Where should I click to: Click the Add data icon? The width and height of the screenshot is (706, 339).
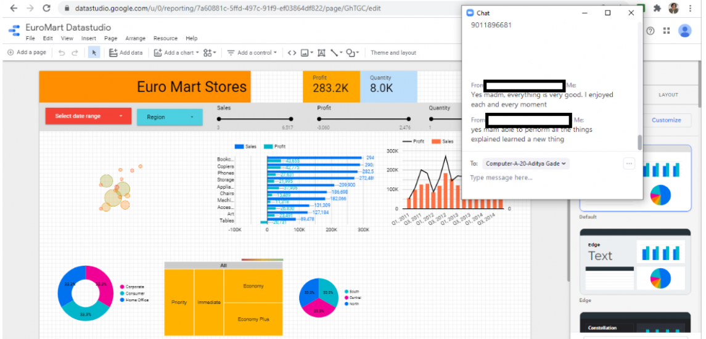pyautogui.click(x=113, y=52)
